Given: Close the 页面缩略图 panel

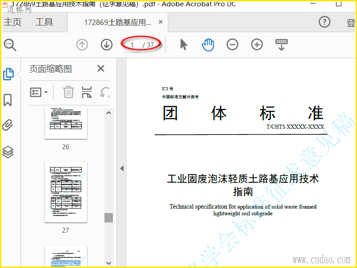Looking at the screenshot, I should 101,68.
